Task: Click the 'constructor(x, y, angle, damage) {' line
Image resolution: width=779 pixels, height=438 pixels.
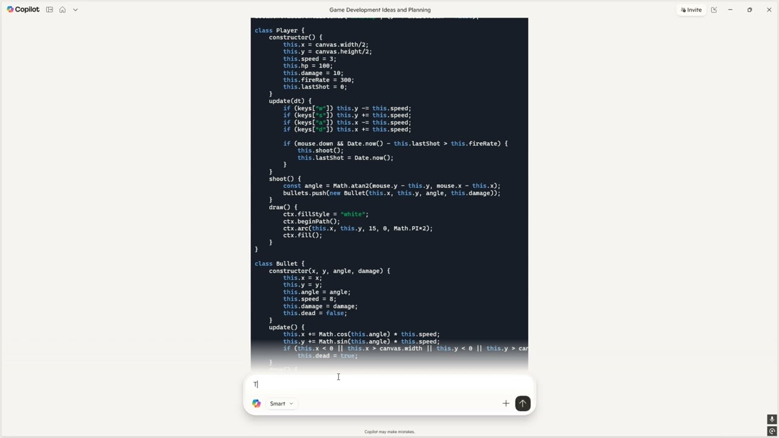Action: 329,271
